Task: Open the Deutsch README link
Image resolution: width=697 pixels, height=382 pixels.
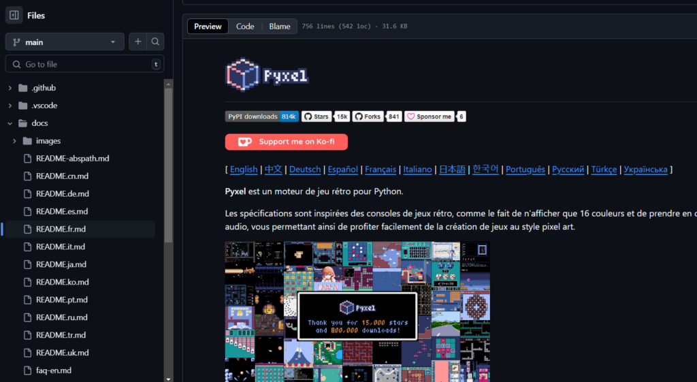Action: (x=305, y=170)
